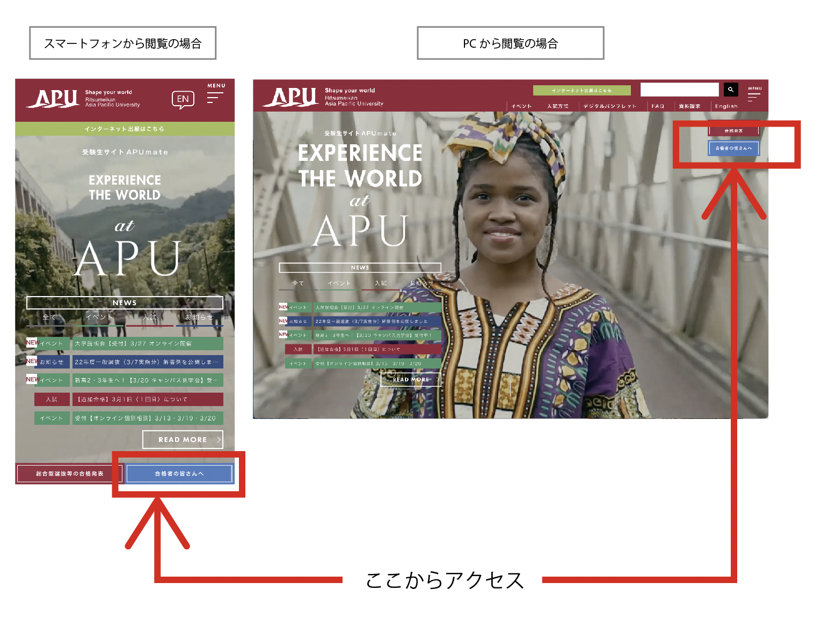Click the APU logo in the PC header

(x=295, y=97)
